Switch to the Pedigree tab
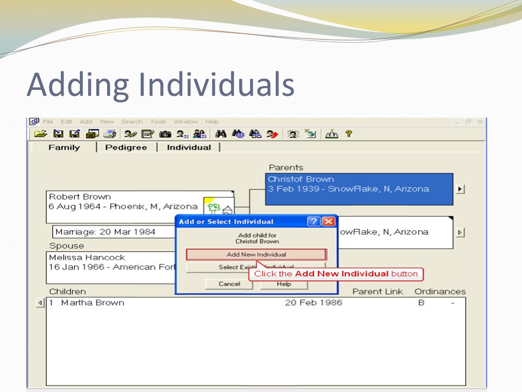The height and width of the screenshot is (392, 522). click(126, 148)
